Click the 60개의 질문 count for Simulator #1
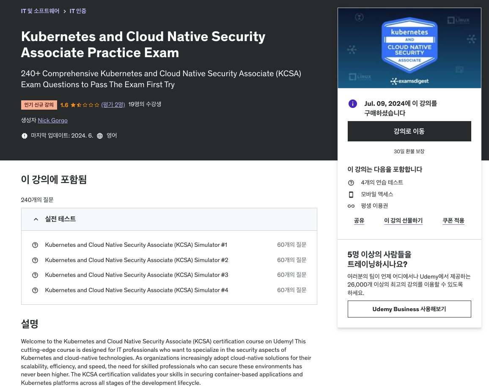 (291, 245)
